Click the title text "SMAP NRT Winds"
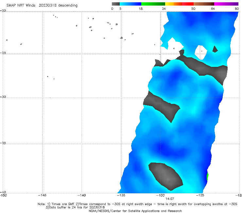Screen dimensions: 242x213 click(21, 5)
